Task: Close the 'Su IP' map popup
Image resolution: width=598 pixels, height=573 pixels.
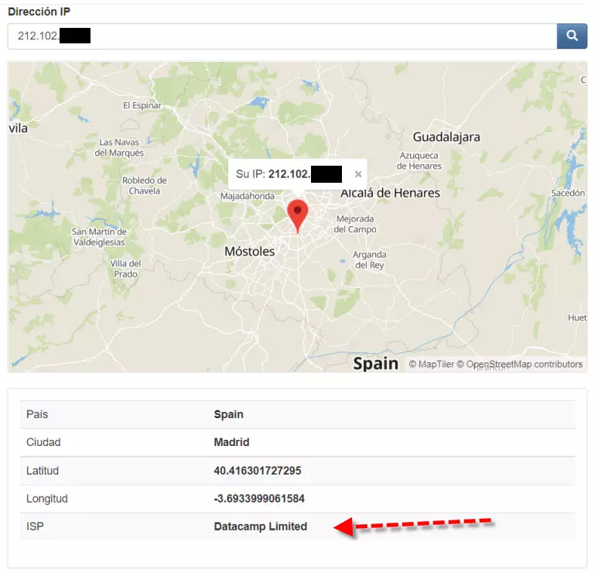Action: (357, 174)
